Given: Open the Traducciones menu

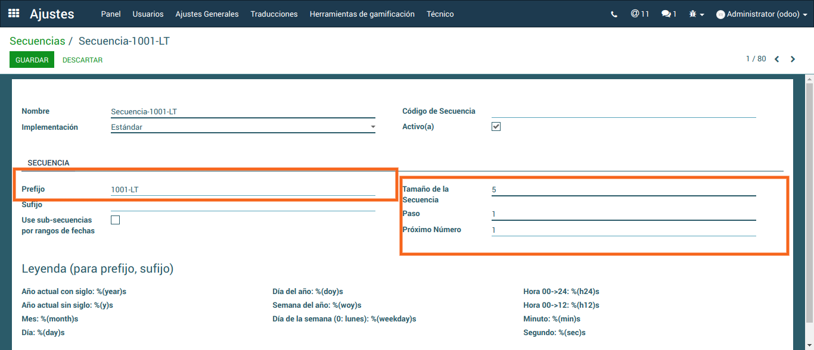Looking at the screenshot, I should [274, 14].
